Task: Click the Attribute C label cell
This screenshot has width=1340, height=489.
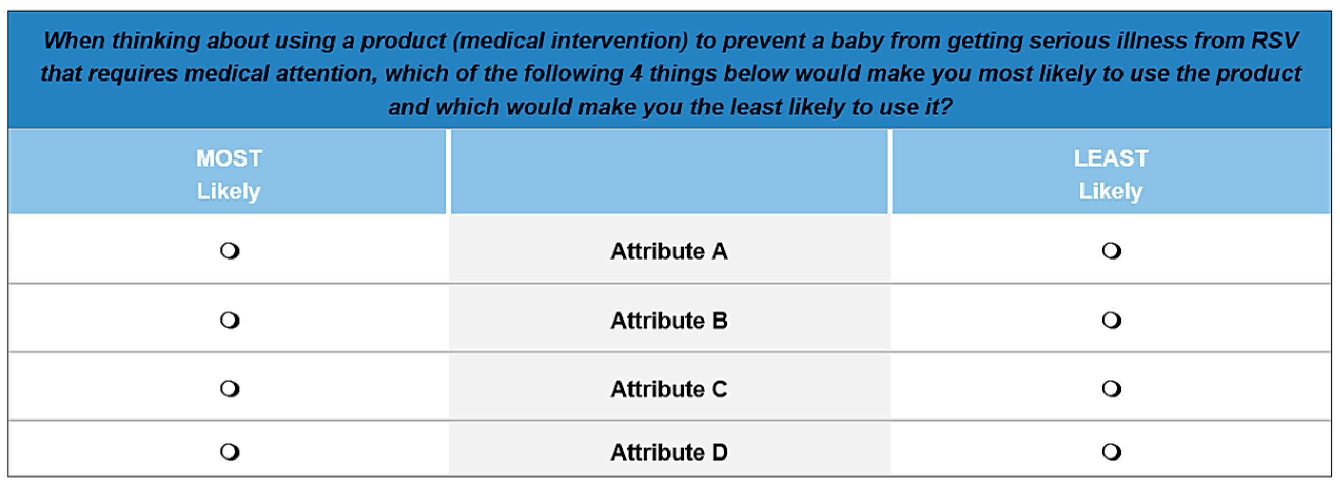Action: click(669, 390)
